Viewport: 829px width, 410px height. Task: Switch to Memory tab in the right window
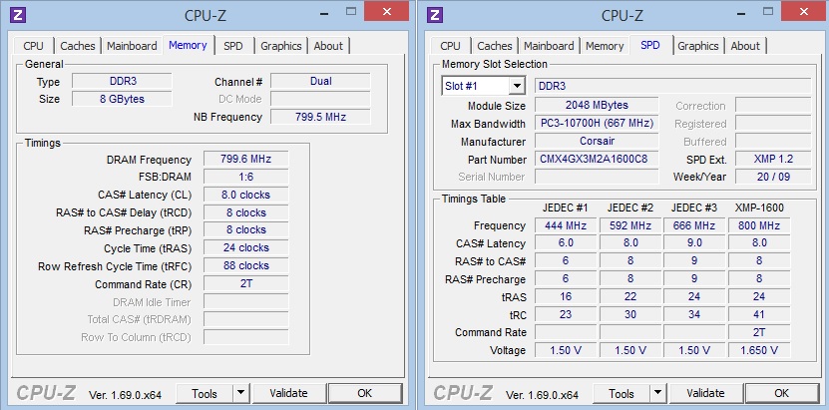[605, 46]
